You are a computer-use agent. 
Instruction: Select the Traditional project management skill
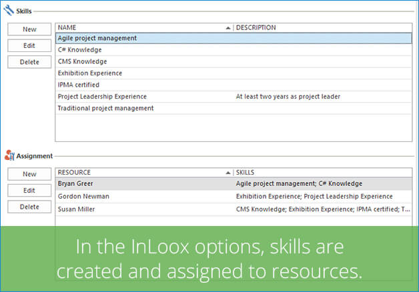(234, 109)
